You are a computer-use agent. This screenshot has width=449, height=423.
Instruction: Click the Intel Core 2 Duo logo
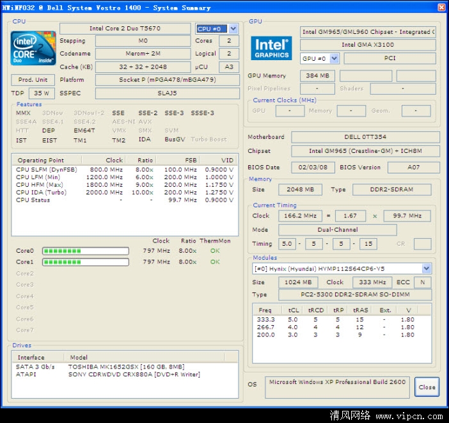31,49
